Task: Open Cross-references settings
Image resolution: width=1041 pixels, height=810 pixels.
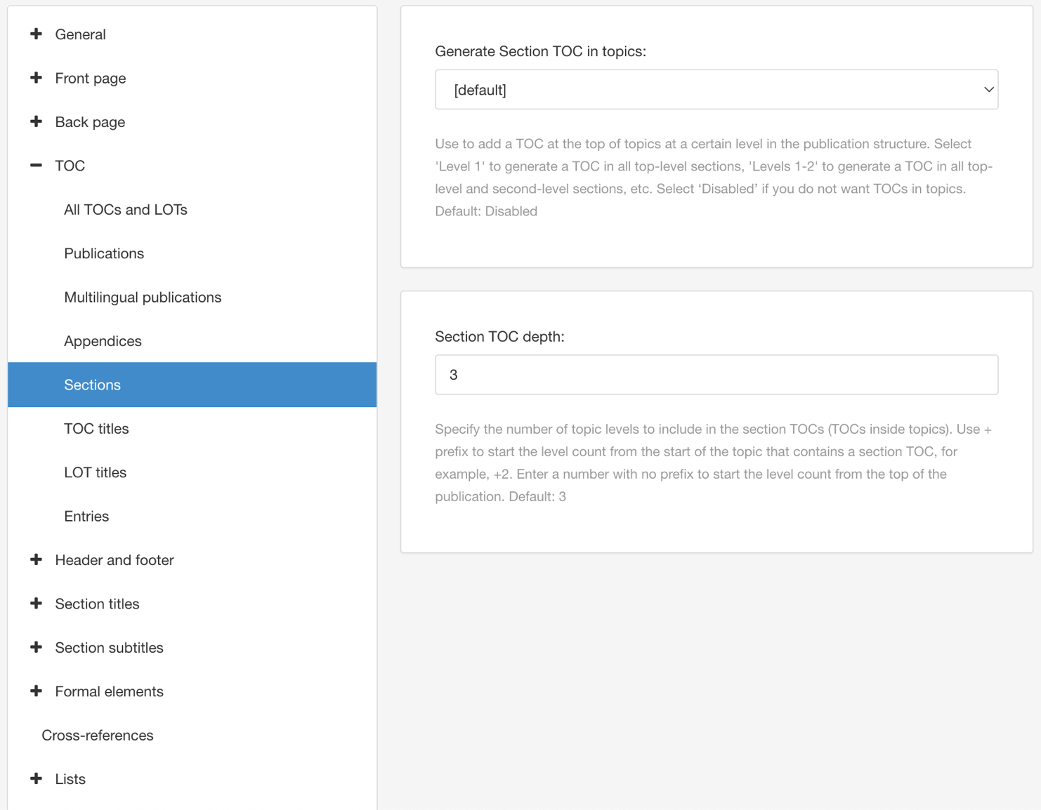Action: point(98,735)
